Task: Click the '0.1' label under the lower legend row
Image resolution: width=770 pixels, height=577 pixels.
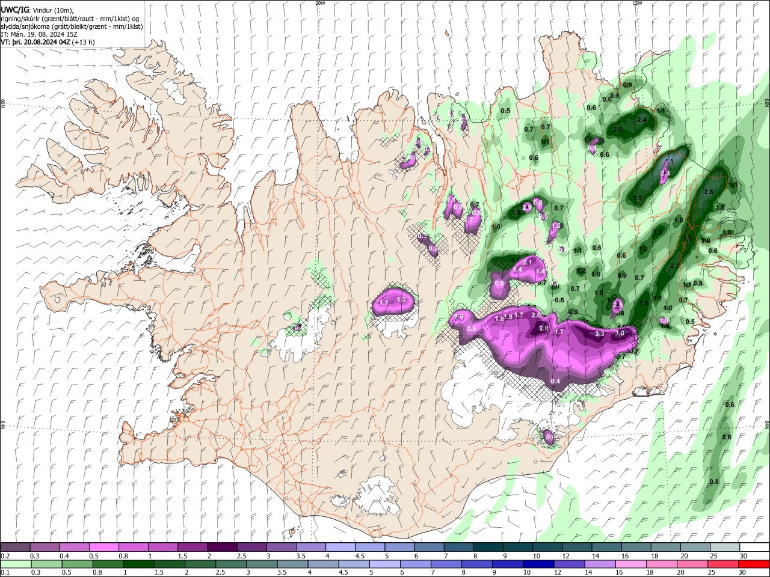Action: [4, 573]
